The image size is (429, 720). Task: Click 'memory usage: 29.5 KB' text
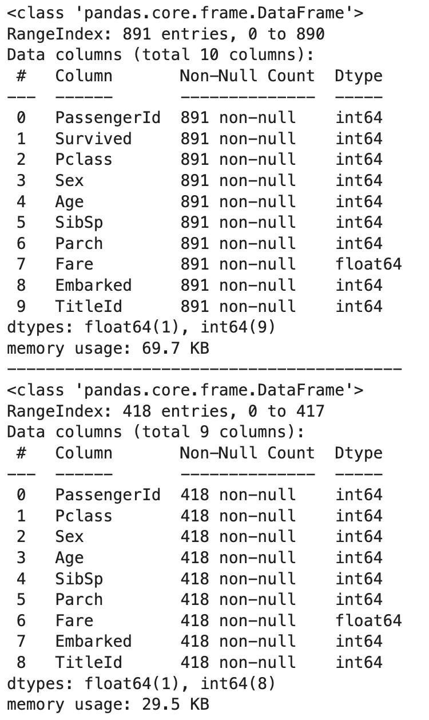pos(108,704)
